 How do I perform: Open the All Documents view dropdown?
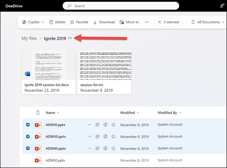click(x=208, y=22)
